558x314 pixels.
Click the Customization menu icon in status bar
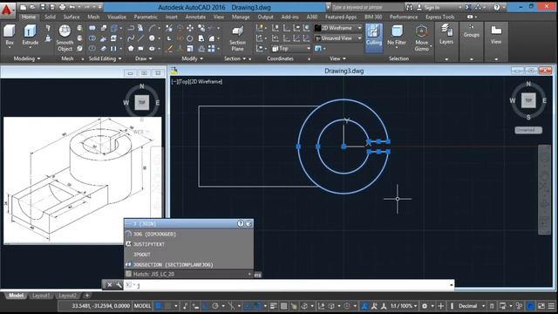click(x=552, y=306)
